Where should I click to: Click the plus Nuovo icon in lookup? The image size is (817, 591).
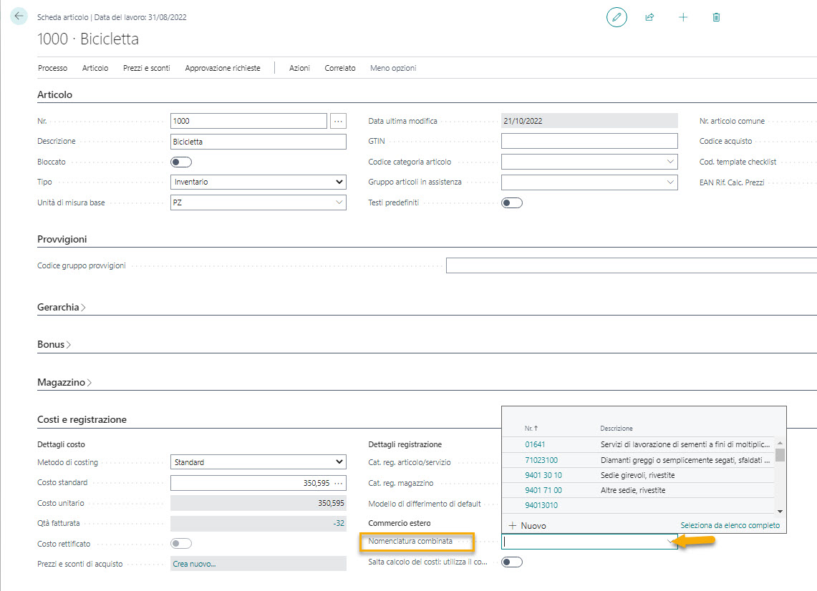coord(513,526)
